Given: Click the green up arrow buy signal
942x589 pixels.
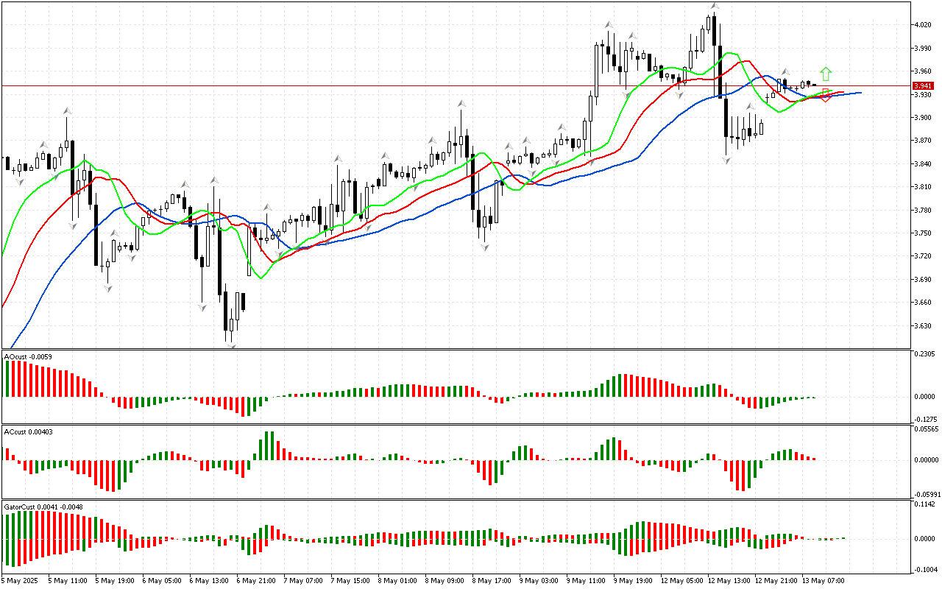Looking at the screenshot, I should tap(826, 74).
